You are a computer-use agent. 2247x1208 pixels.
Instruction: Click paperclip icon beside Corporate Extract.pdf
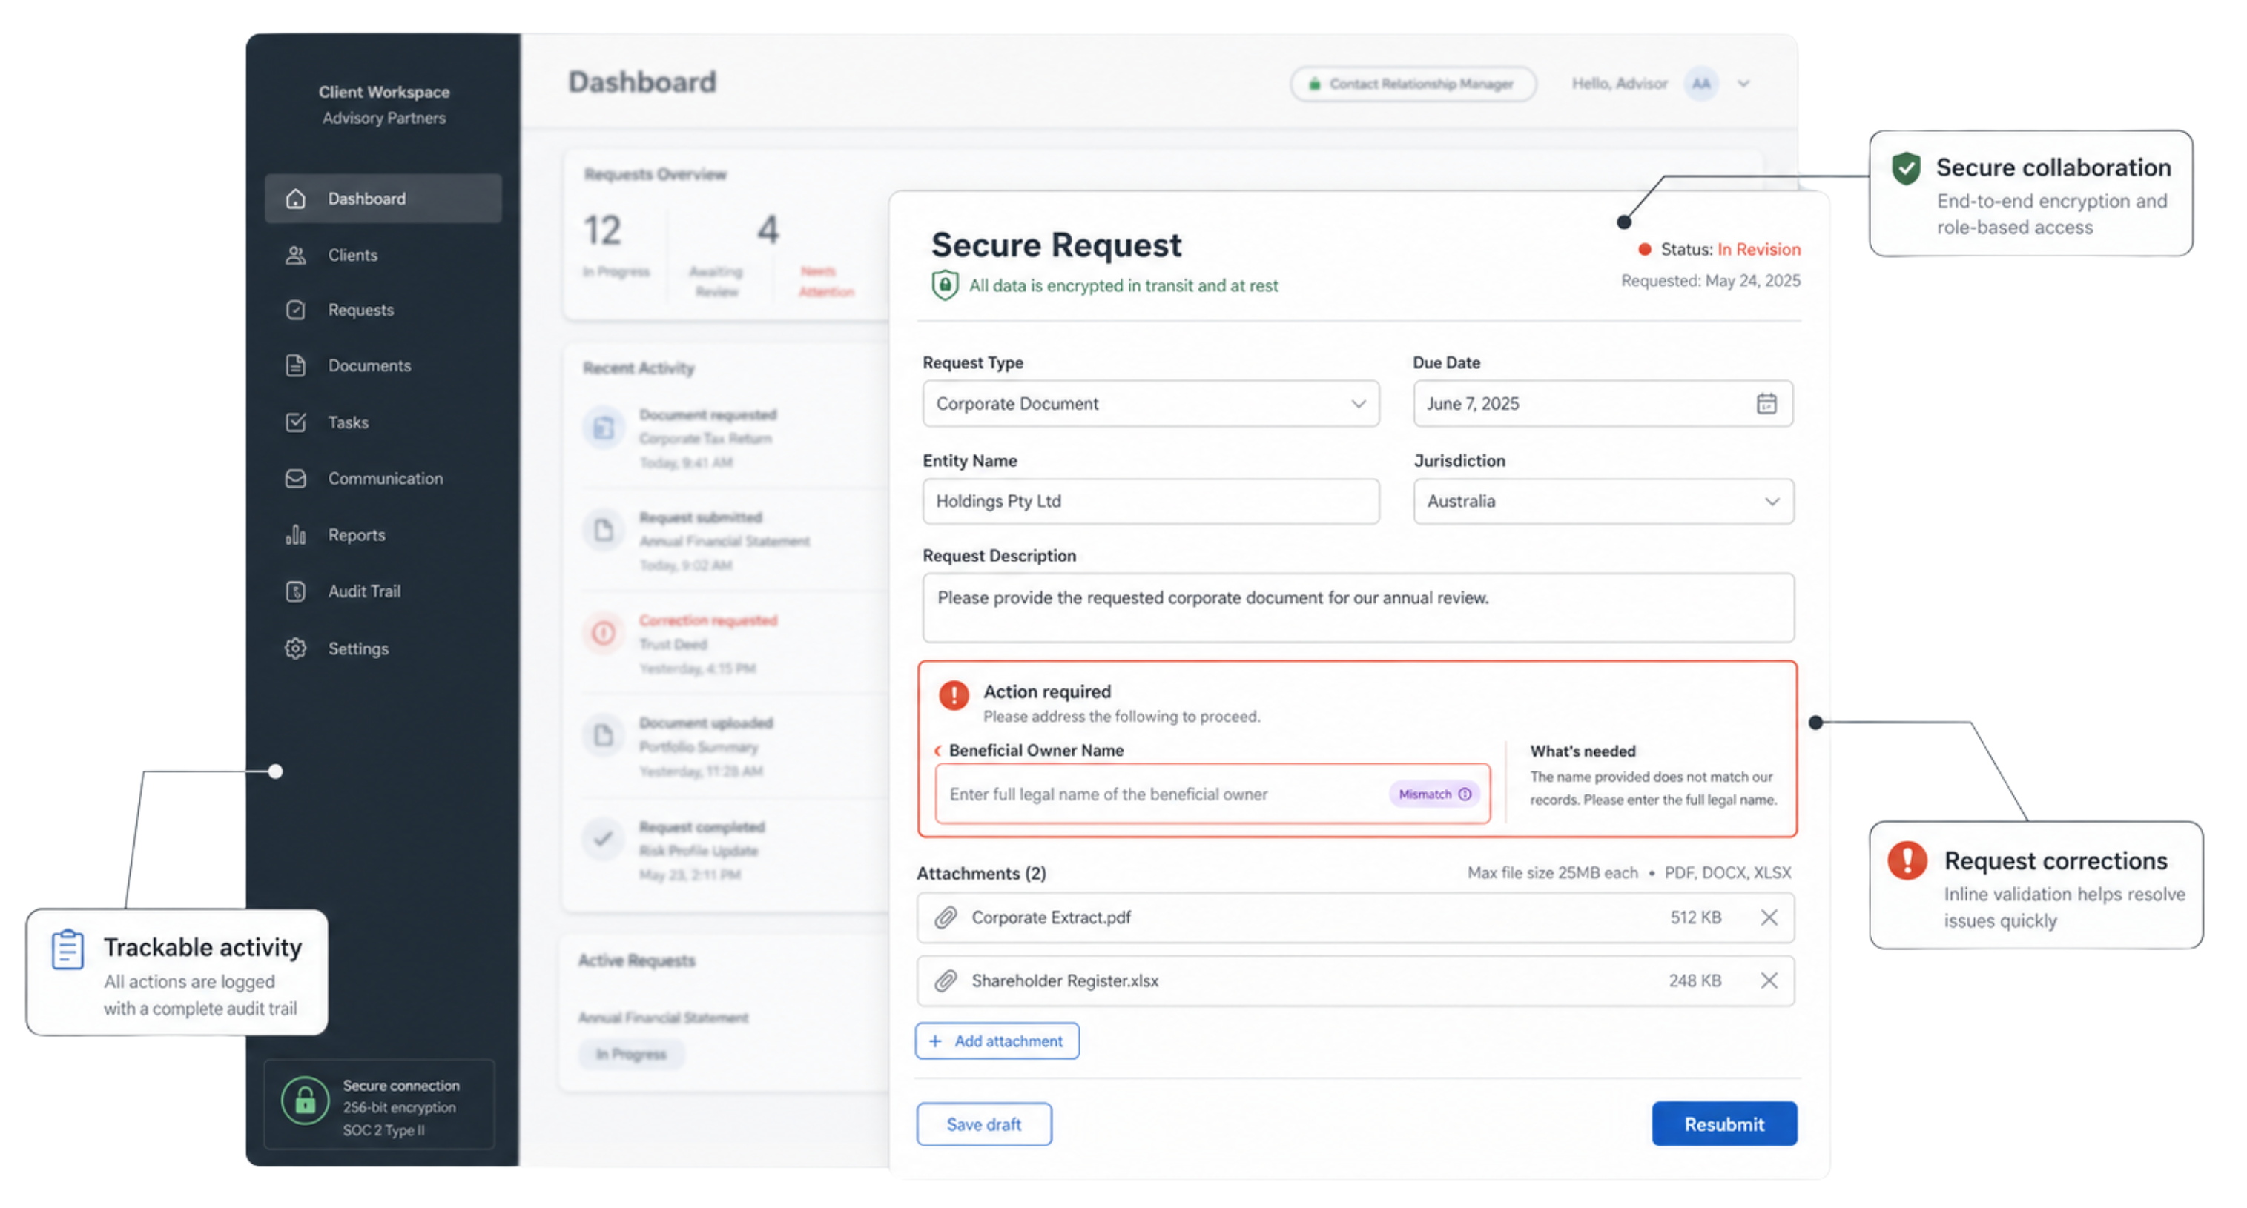click(946, 917)
